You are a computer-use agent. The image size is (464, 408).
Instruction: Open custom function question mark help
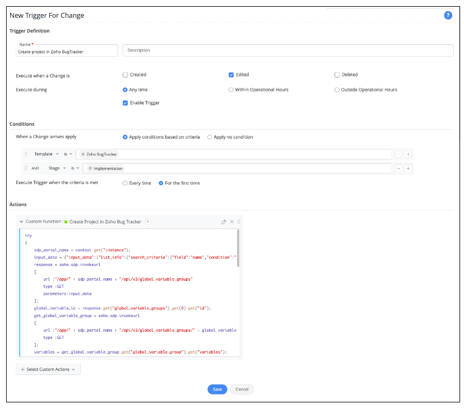coord(148,222)
